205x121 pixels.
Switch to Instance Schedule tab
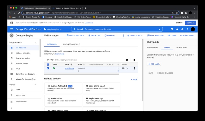(x=71, y=44)
